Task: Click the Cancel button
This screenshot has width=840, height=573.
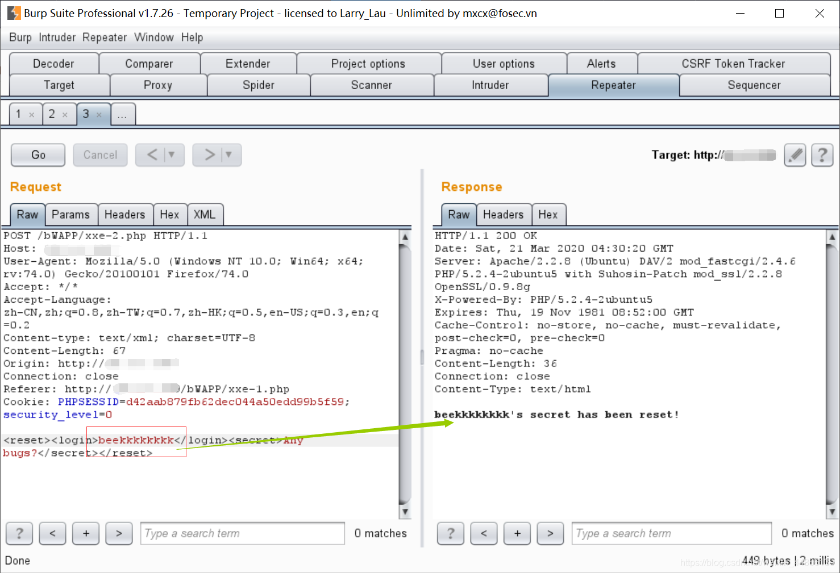Action: click(100, 154)
